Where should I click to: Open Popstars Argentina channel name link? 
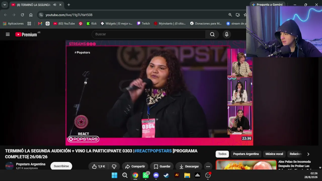[x=31, y=164]
